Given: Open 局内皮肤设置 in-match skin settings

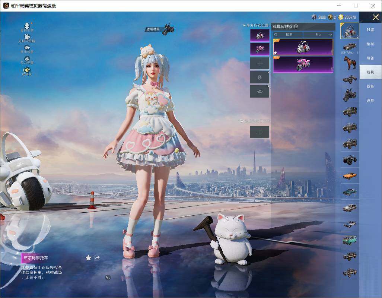Looking at the screenshot, I should [256, 25].
